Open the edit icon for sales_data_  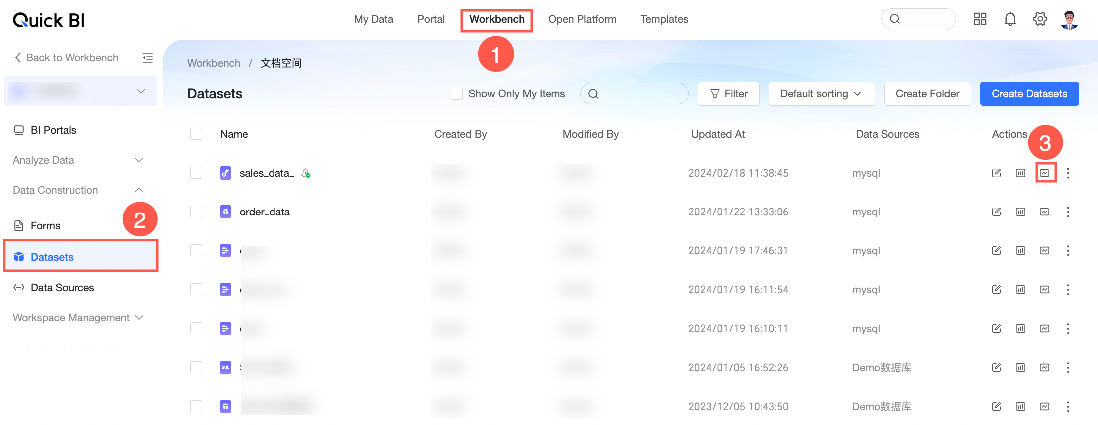point(996,173)
